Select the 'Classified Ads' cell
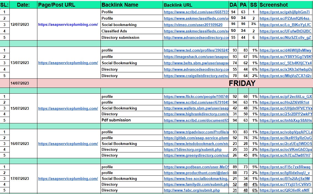 132,31
